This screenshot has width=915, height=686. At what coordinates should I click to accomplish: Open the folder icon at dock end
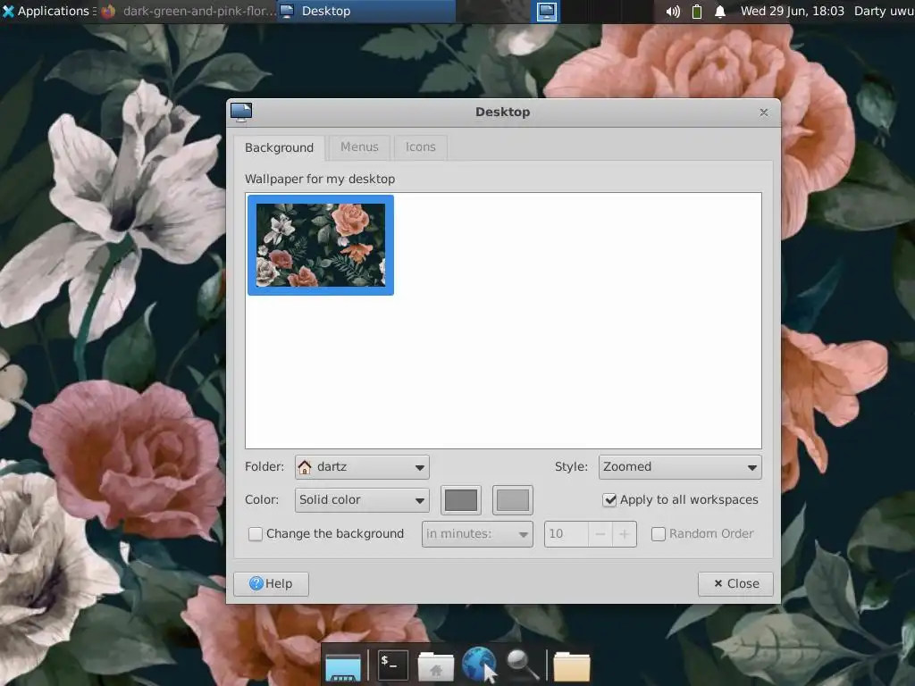pos(571,666)
